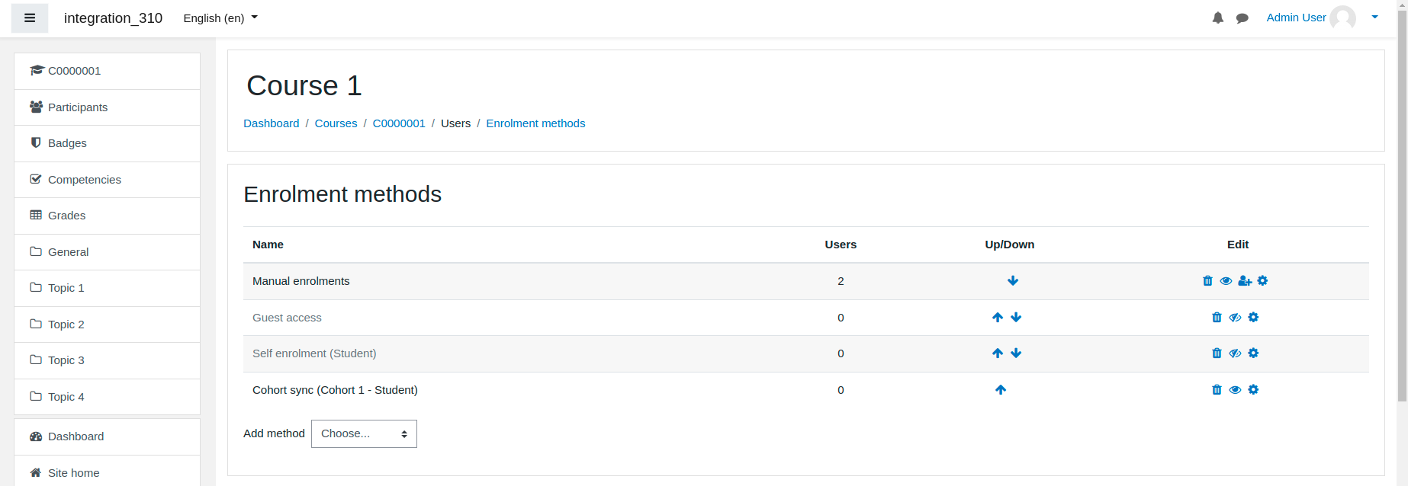The image size is (1408, 486).
Task: Open Grades in the sidebar
Action: click(107, 216)
